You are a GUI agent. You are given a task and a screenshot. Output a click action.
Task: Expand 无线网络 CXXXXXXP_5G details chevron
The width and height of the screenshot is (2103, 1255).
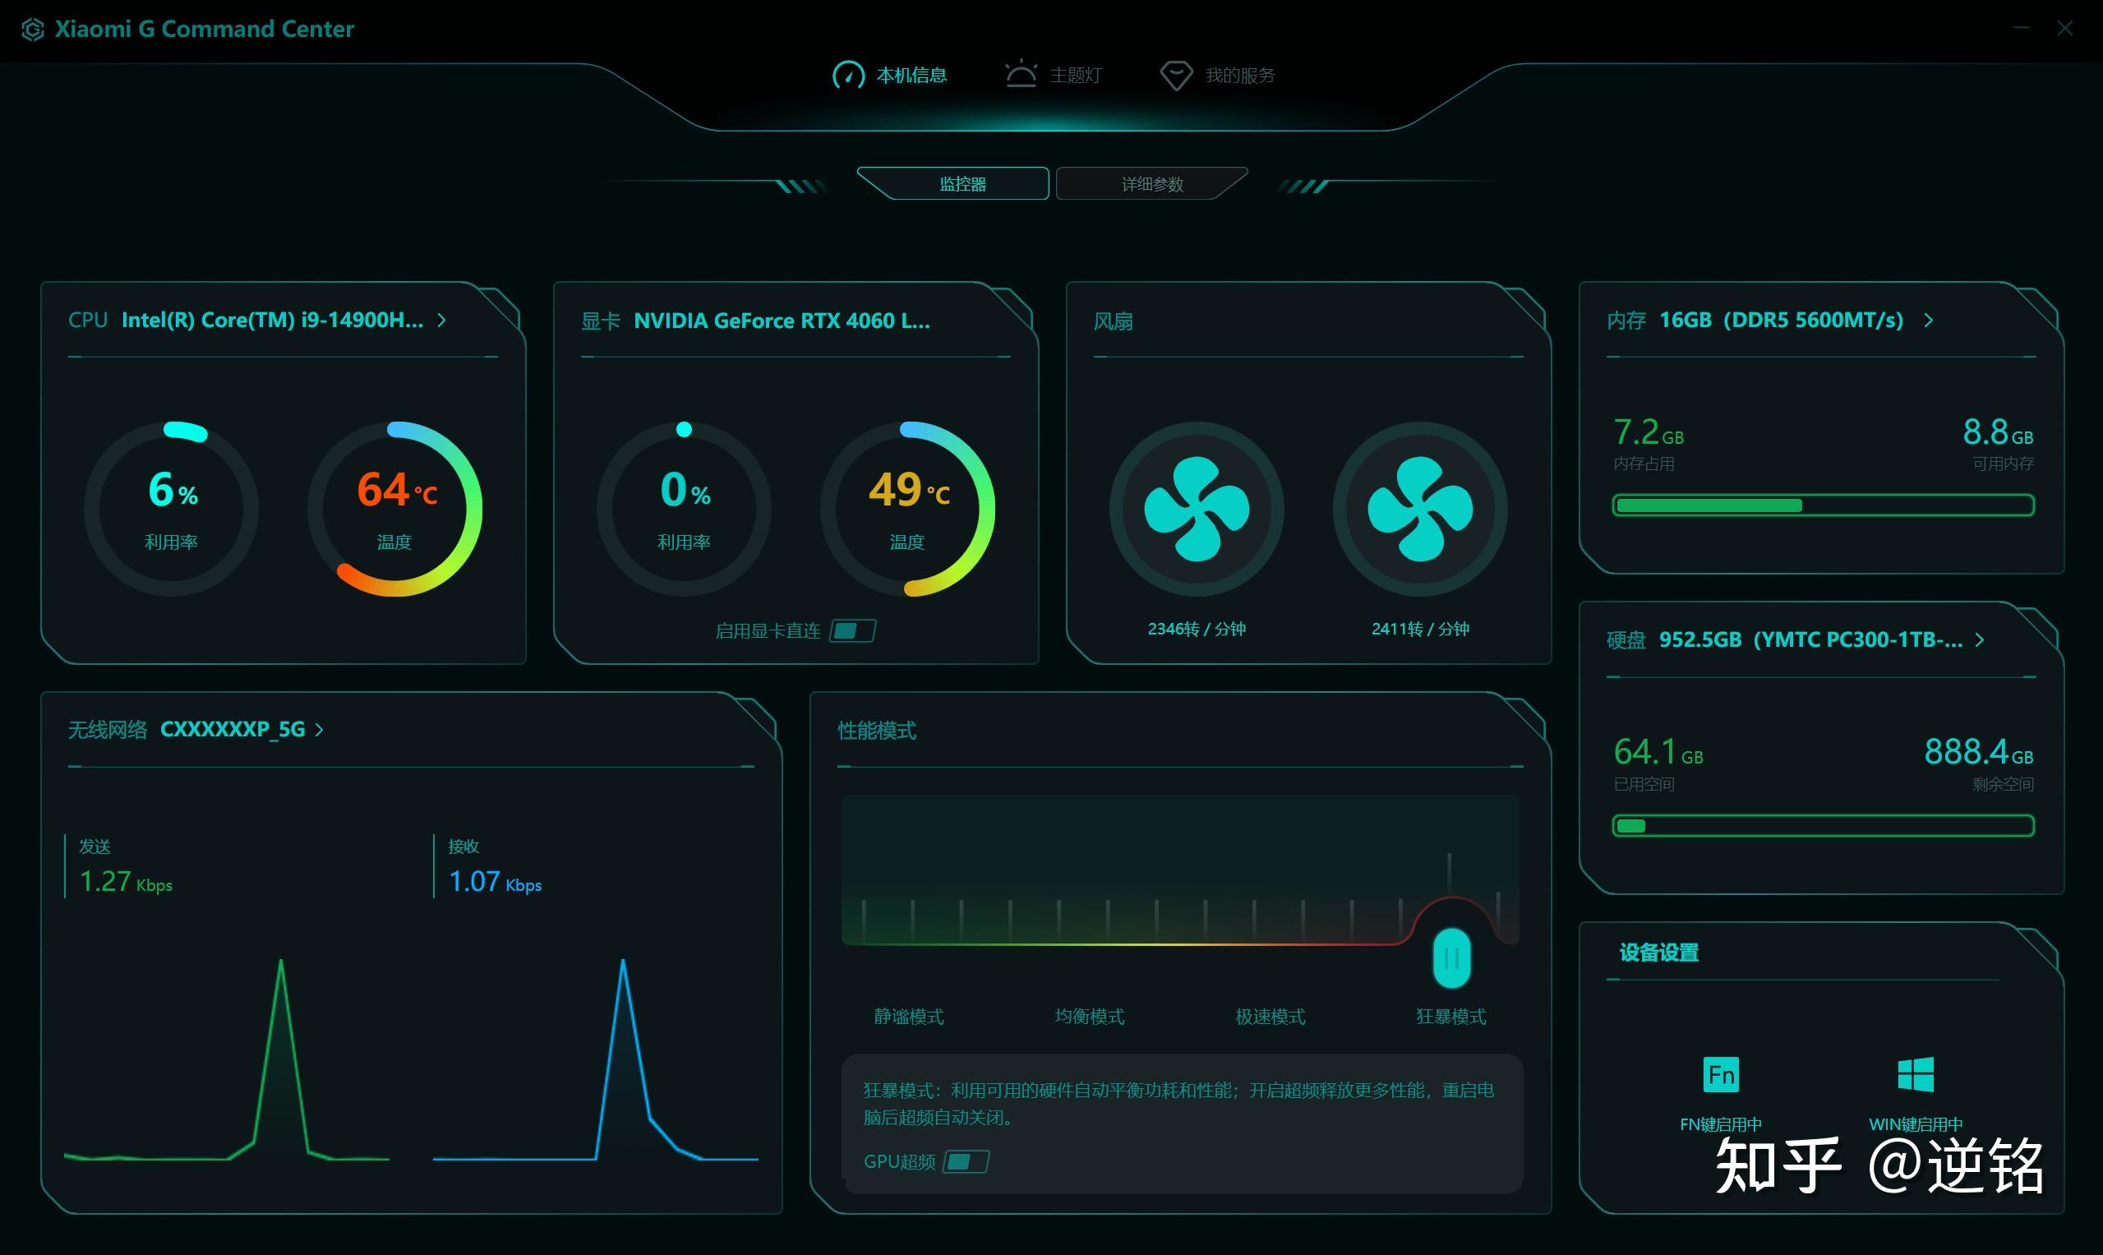tap(319, 730)
